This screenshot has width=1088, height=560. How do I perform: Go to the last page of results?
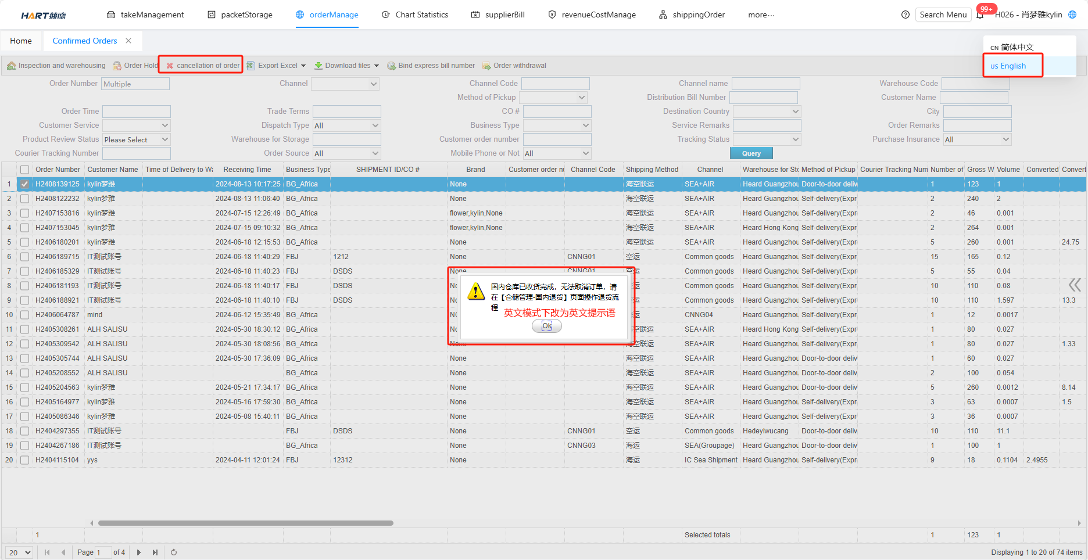[155, 552]
